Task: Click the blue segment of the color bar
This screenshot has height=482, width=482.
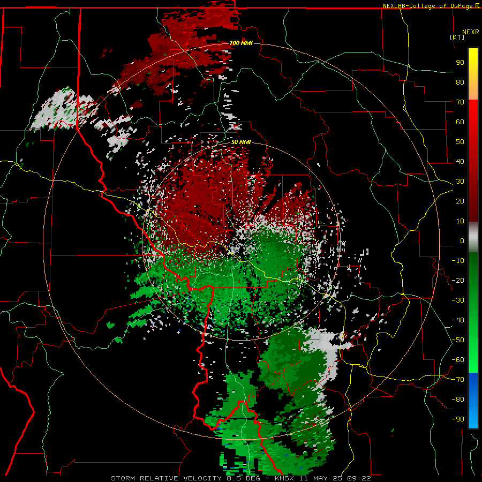Action: [x=473, y=401]
